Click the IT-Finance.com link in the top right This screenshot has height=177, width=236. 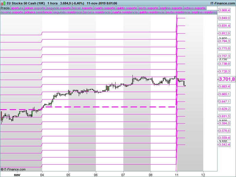223,3
